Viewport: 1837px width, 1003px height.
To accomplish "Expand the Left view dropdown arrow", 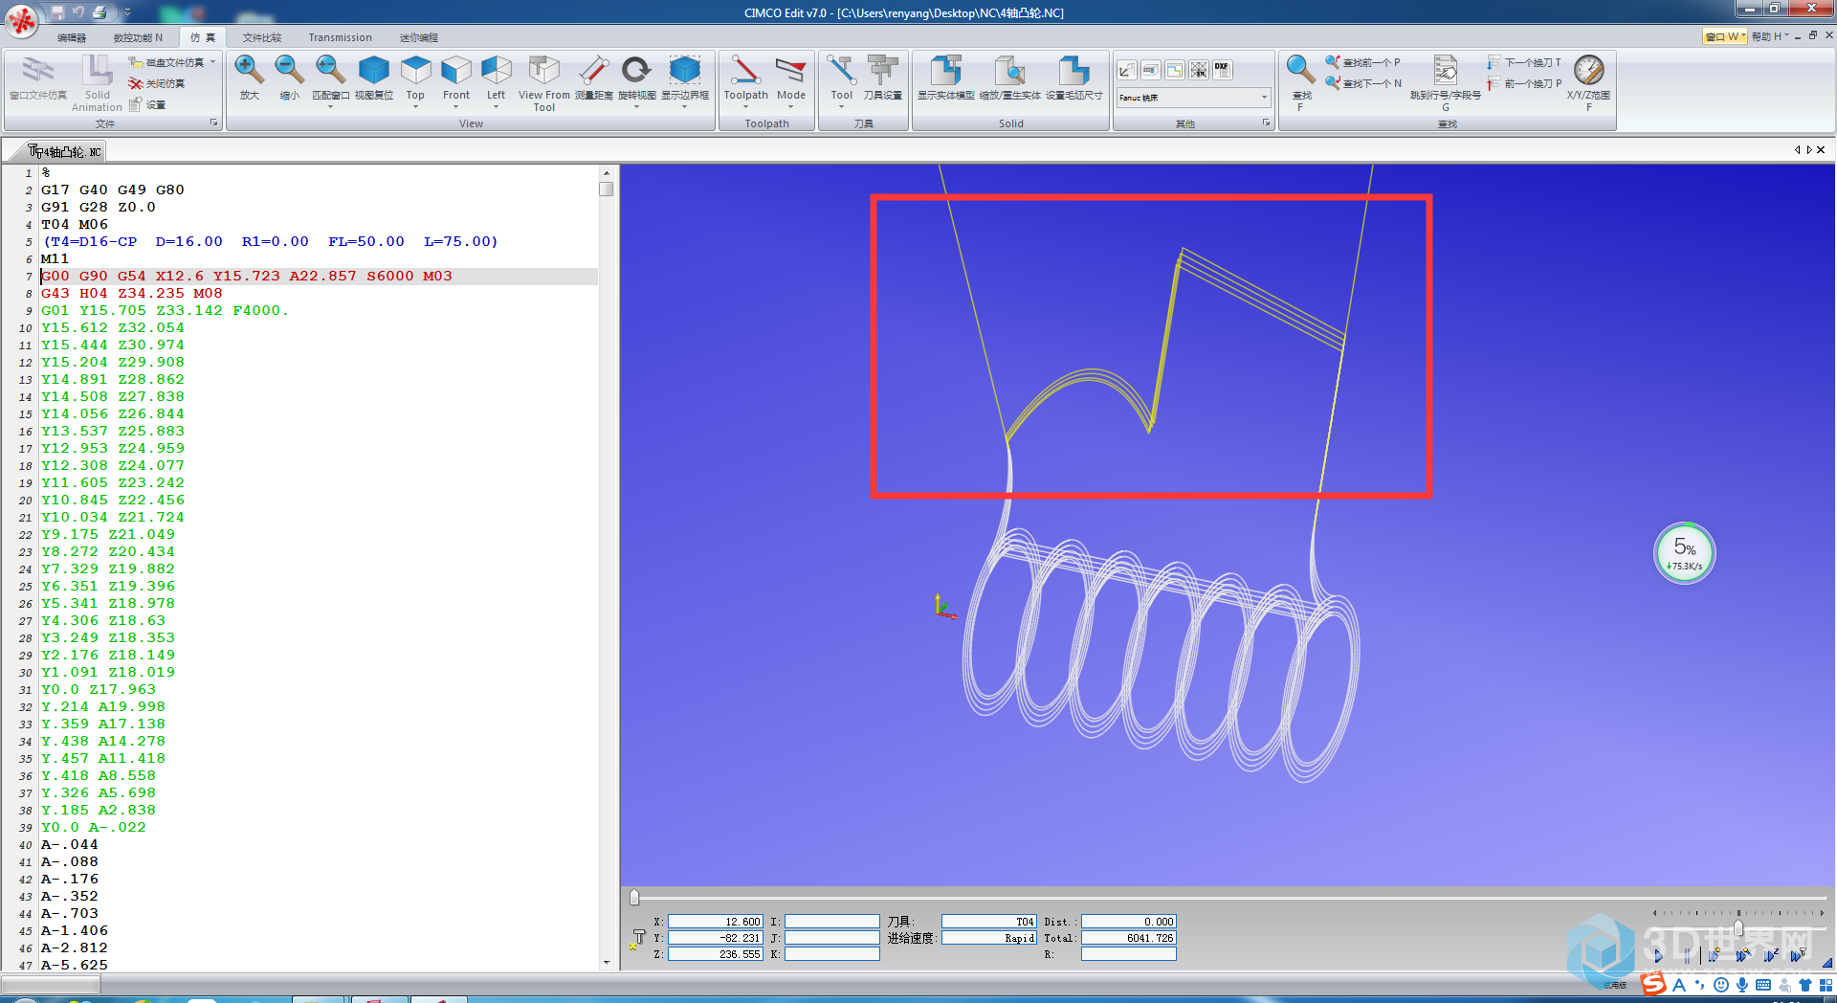I will point(496,106).
